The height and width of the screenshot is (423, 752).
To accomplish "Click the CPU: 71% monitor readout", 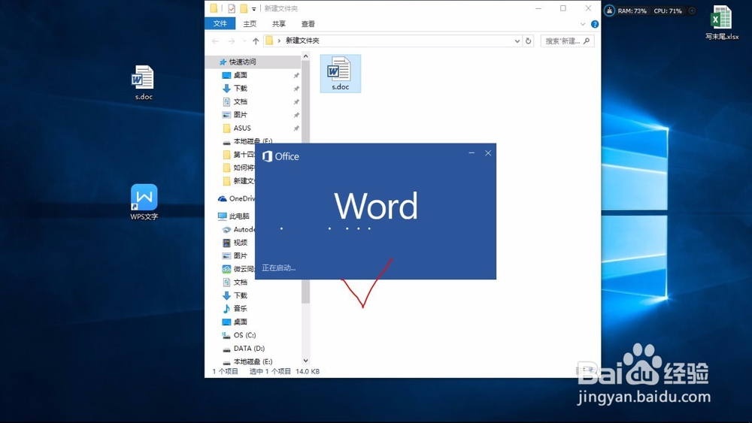I will pyautogui.click(x=668, y=11).
